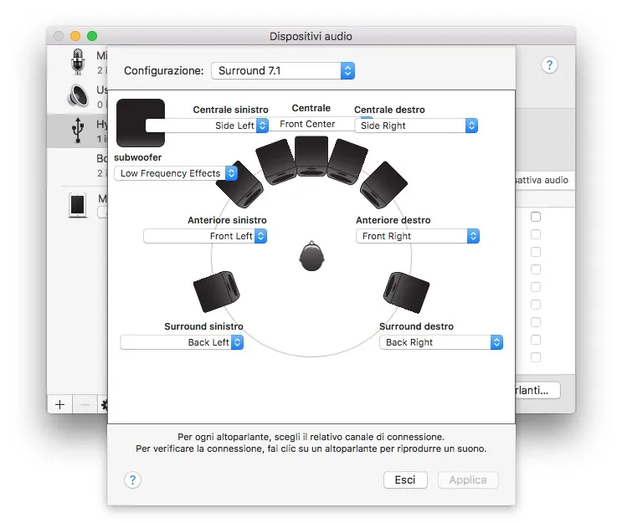
Task: Toggle the topmost checkbox in right column
Action: coord(536,217)
